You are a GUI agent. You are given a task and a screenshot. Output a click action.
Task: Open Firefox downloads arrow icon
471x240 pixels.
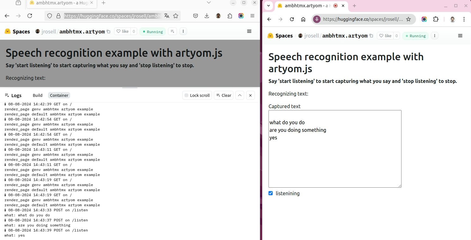[207, 16]
